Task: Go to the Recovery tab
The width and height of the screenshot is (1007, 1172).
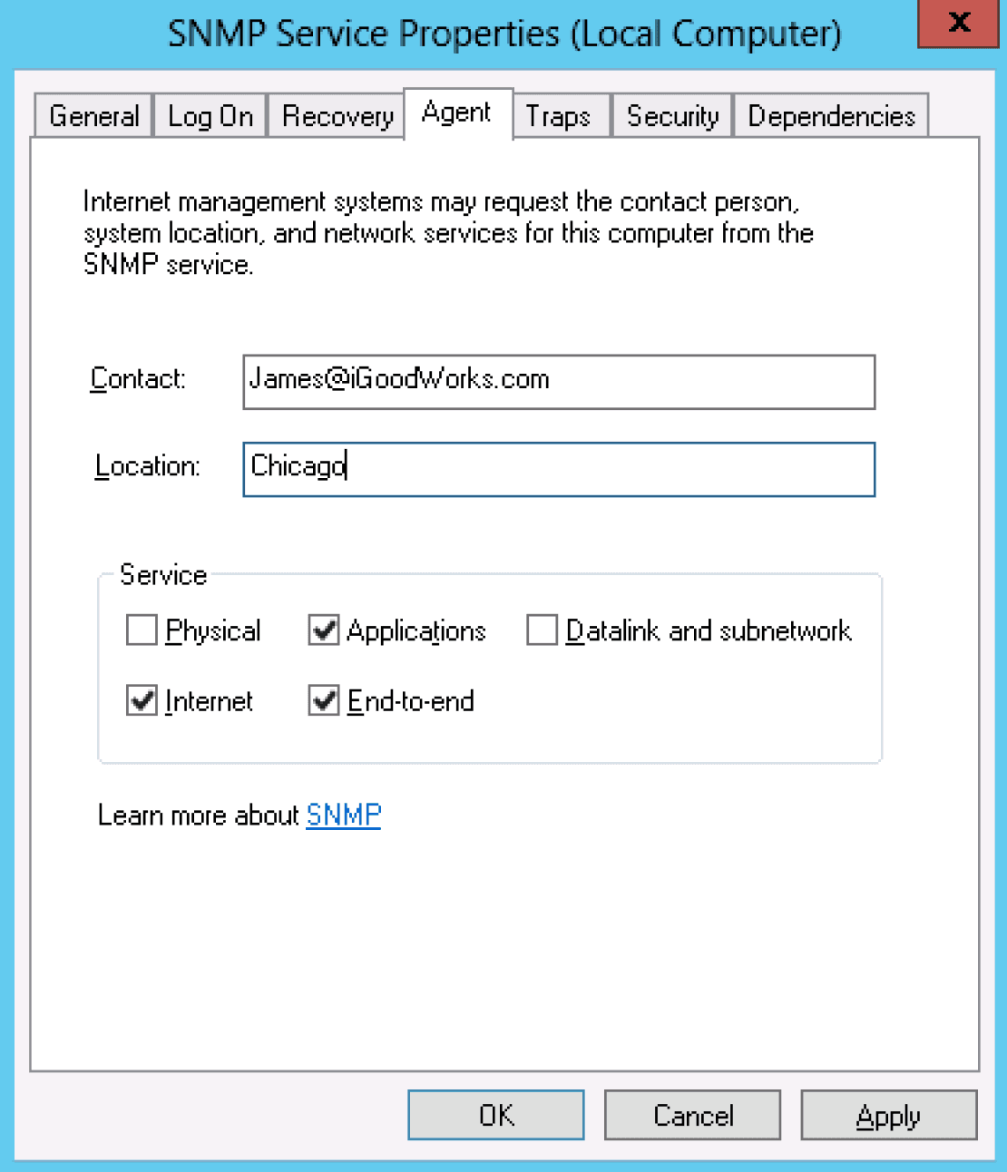Action: click(337, 116)
